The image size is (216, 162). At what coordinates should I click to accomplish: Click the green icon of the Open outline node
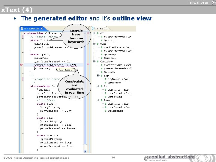98,44
